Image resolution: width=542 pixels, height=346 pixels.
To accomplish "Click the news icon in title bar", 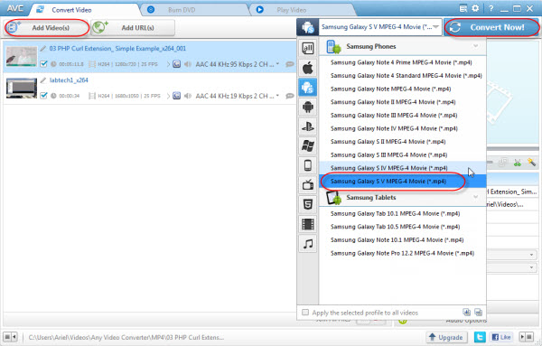I will 463,8.
